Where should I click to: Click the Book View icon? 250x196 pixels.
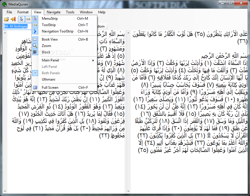(35, 39)
